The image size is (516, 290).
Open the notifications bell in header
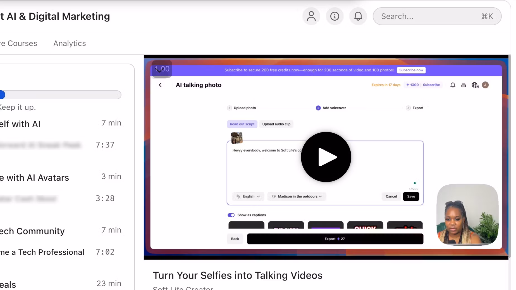coord(358,16)
